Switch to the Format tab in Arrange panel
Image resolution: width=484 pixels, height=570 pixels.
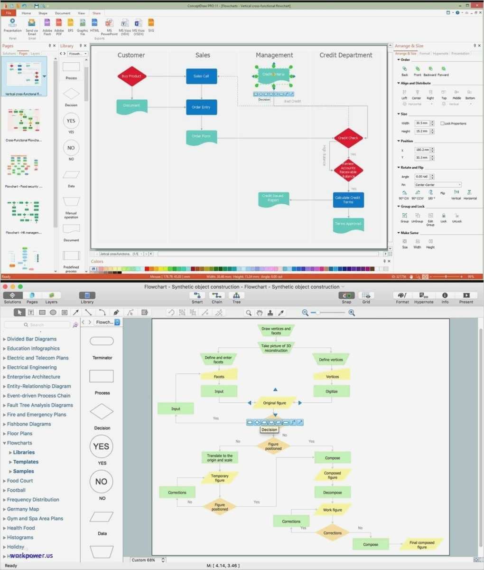[425, 53]
